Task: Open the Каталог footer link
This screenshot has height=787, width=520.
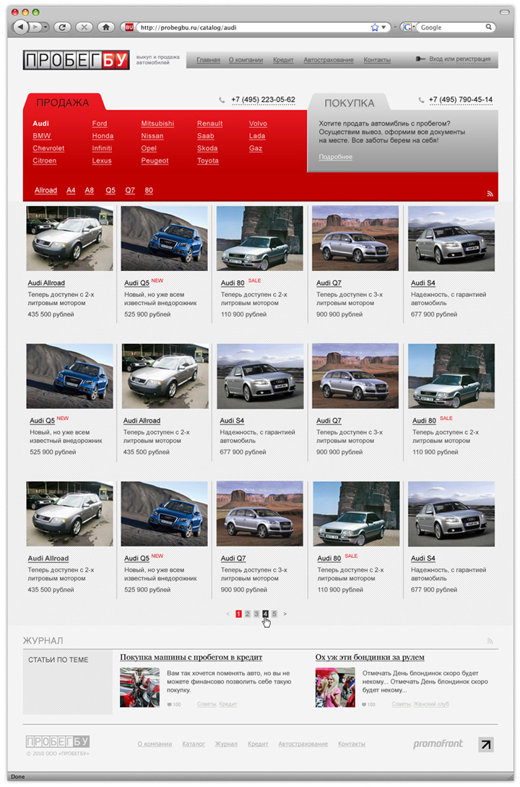Action: (x=194, y=744)
